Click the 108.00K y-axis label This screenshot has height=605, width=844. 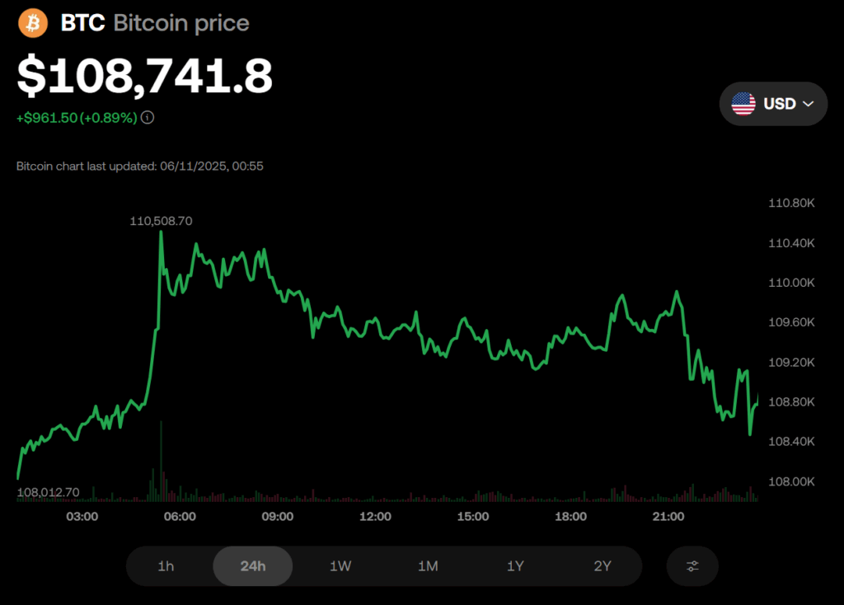pyautogui.click(x=791, y=481)
